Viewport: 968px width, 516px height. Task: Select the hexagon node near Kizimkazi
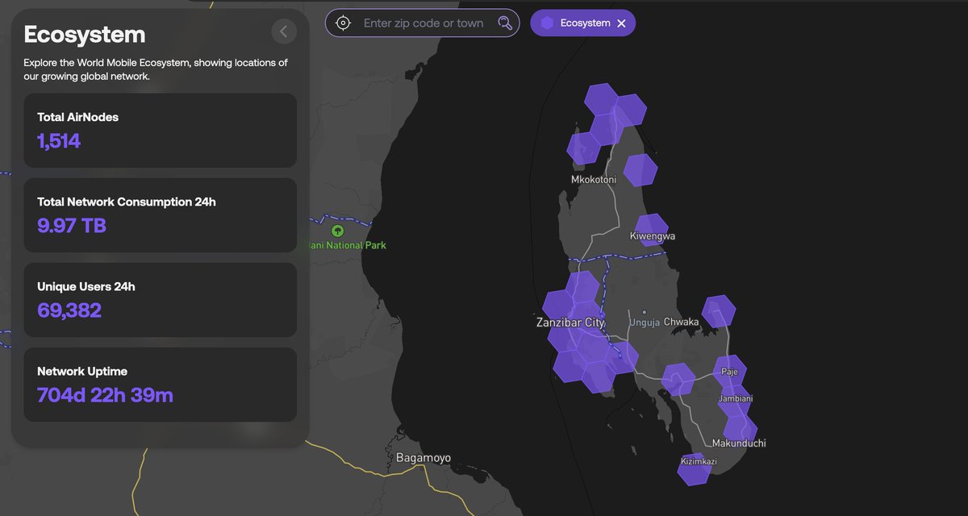(694, 471)
